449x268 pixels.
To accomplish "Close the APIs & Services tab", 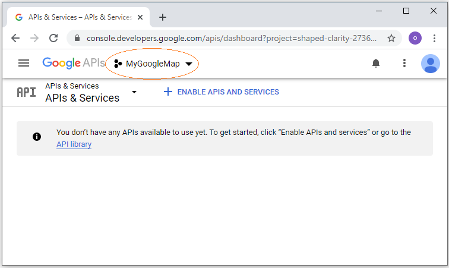I will pos(140,17).
